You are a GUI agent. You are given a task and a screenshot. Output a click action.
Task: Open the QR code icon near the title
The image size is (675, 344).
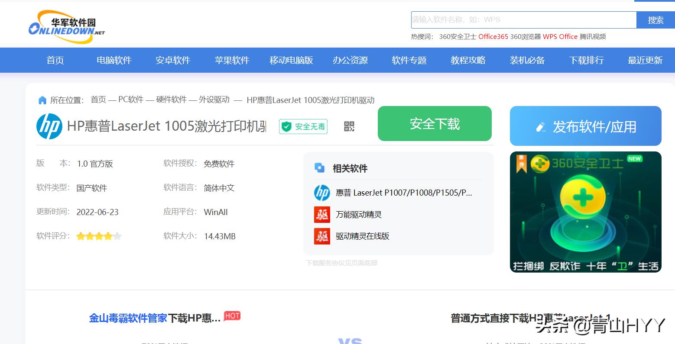click(x=349, y=126)
